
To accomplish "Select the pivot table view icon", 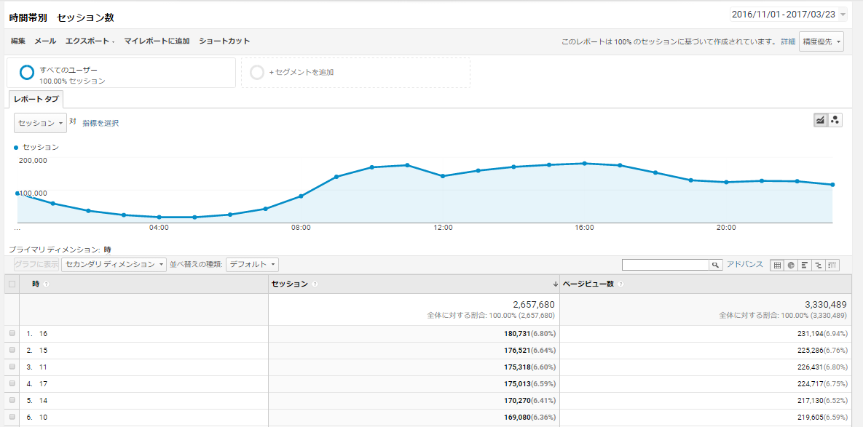I will [x=832, y=265].
